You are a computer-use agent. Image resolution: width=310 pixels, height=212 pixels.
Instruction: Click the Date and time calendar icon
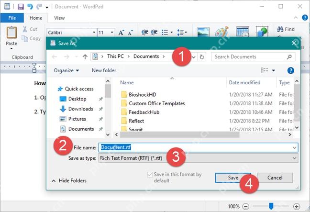(x=243, y=32)
